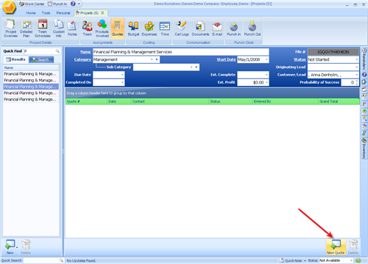The image size is (368, 264).
Task: Open the E-mail ribbon icon
Action: (x=217, y=29)
